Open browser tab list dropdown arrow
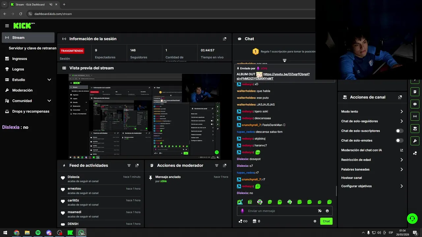 [4, 5]
